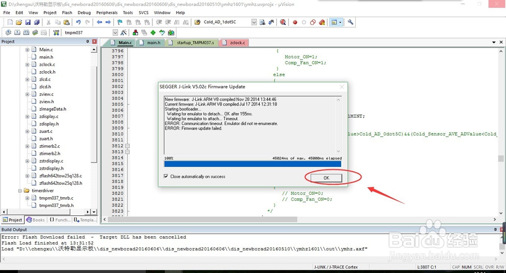This screenshot has height=273, width=506.
Task: Click the green Manage Run-Time Environment icon
Action: coord(153,32)
